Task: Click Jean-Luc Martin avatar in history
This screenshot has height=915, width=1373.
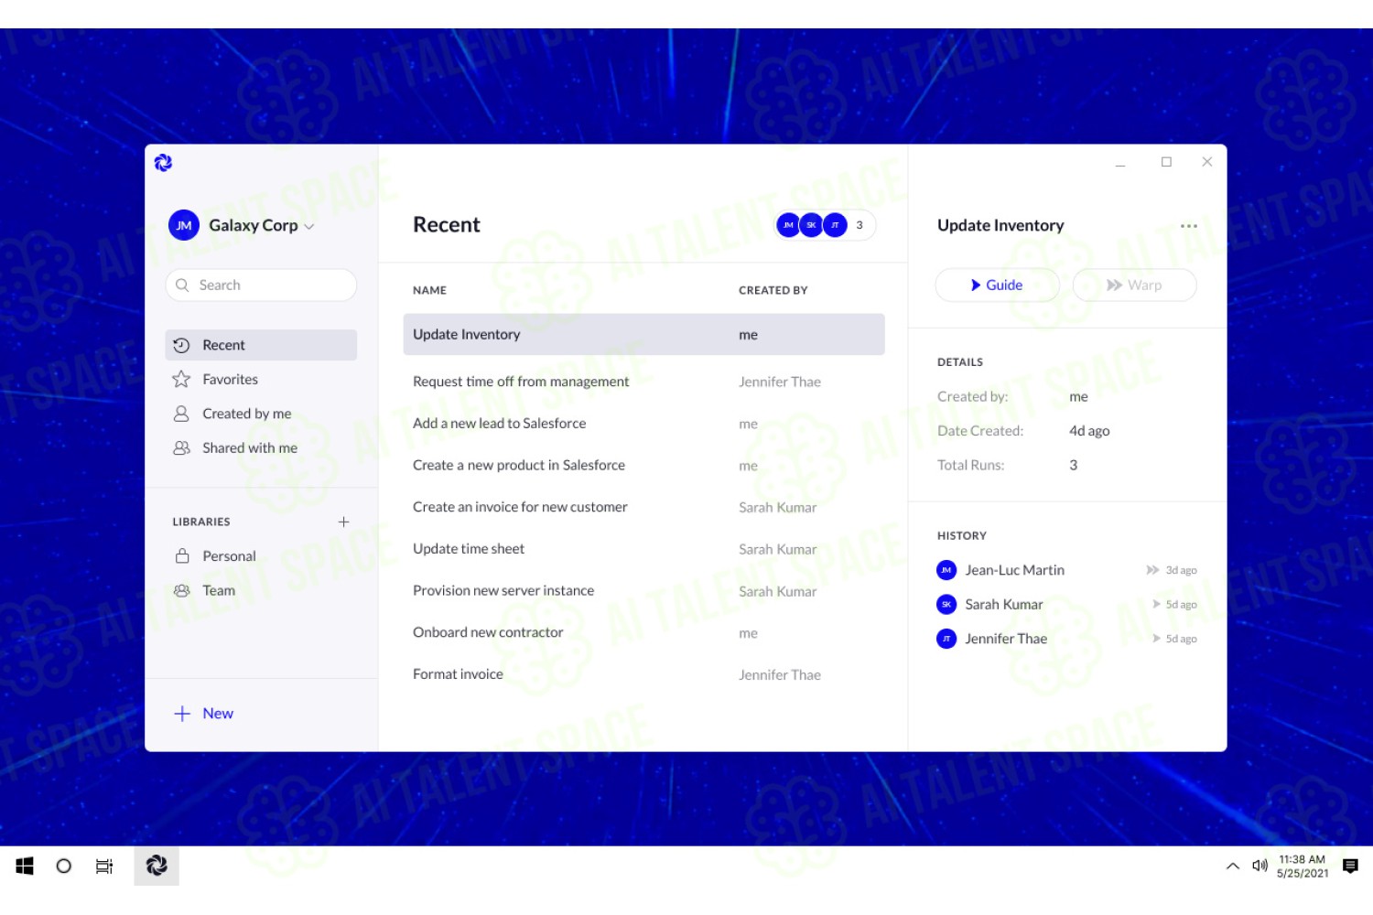Action: 946,570
